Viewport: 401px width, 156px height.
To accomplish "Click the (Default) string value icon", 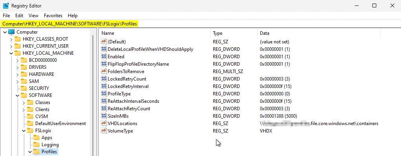I will 104,41.
